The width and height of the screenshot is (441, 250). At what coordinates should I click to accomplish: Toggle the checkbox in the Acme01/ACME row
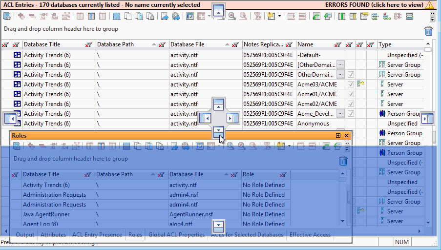(x=350, y=94)
